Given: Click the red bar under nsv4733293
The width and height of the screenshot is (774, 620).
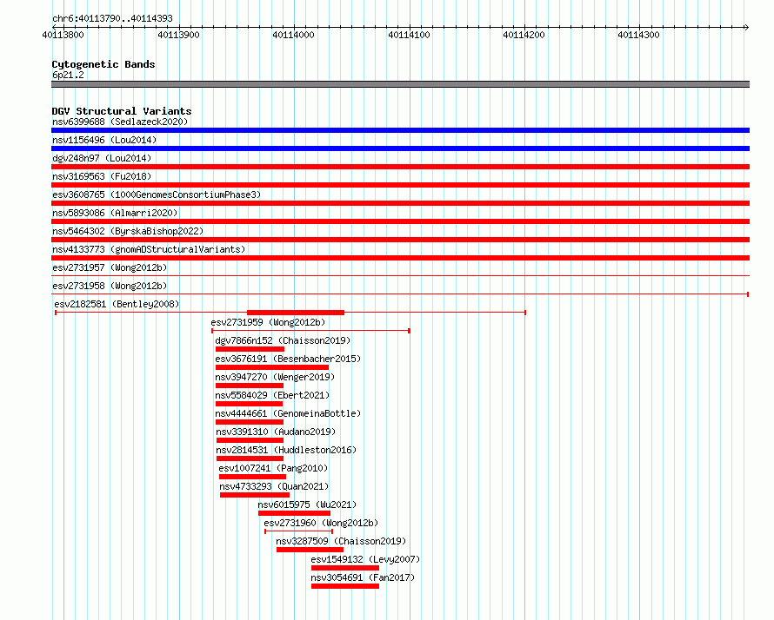Looking at the screenshot, I should 255,495.
